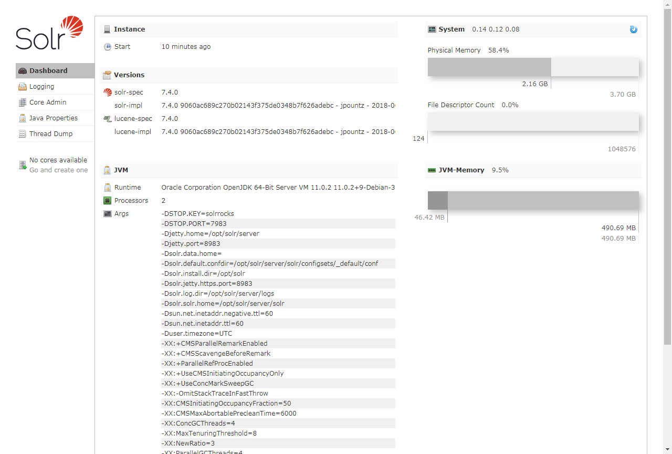
Task: Select the -Dsolr.install.dir argument
Action: tap(203, 274)
